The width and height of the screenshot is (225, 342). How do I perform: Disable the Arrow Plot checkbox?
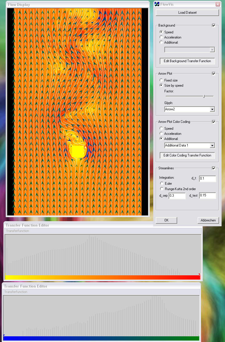pos(214,74)
